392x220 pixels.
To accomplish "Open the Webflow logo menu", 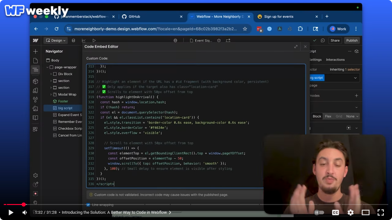I will (35, 40).
